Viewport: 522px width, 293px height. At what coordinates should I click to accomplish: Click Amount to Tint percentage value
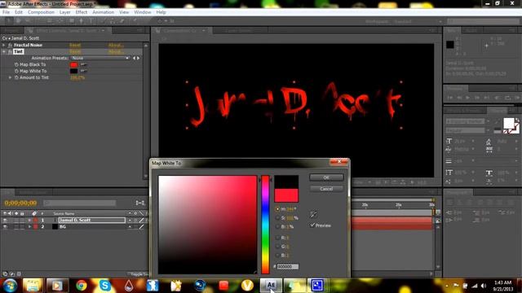coord(77,77)
